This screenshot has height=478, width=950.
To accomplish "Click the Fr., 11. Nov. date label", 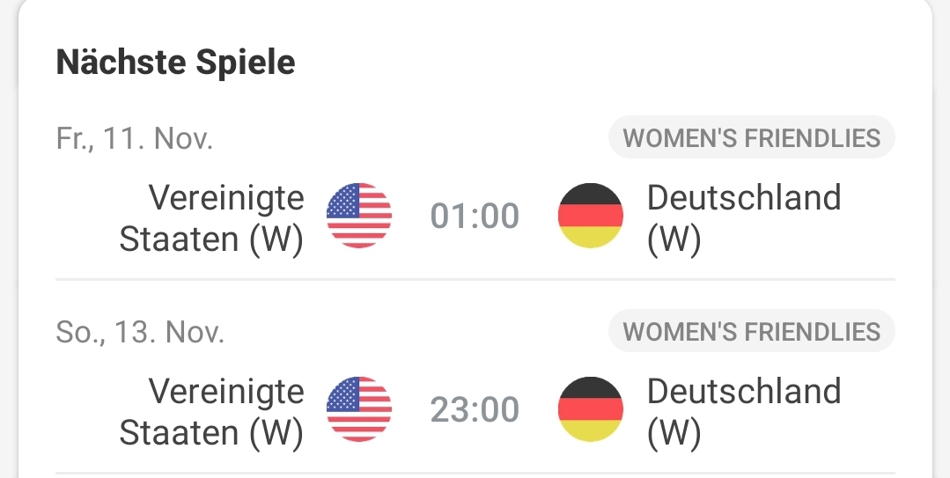I will pos(135,138).
